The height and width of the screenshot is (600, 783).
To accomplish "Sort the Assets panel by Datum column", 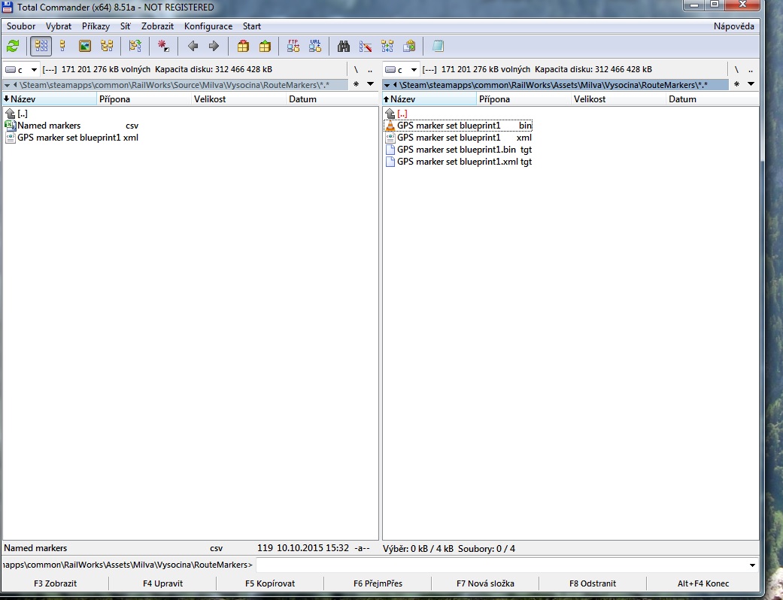I will tap(712, 98).
